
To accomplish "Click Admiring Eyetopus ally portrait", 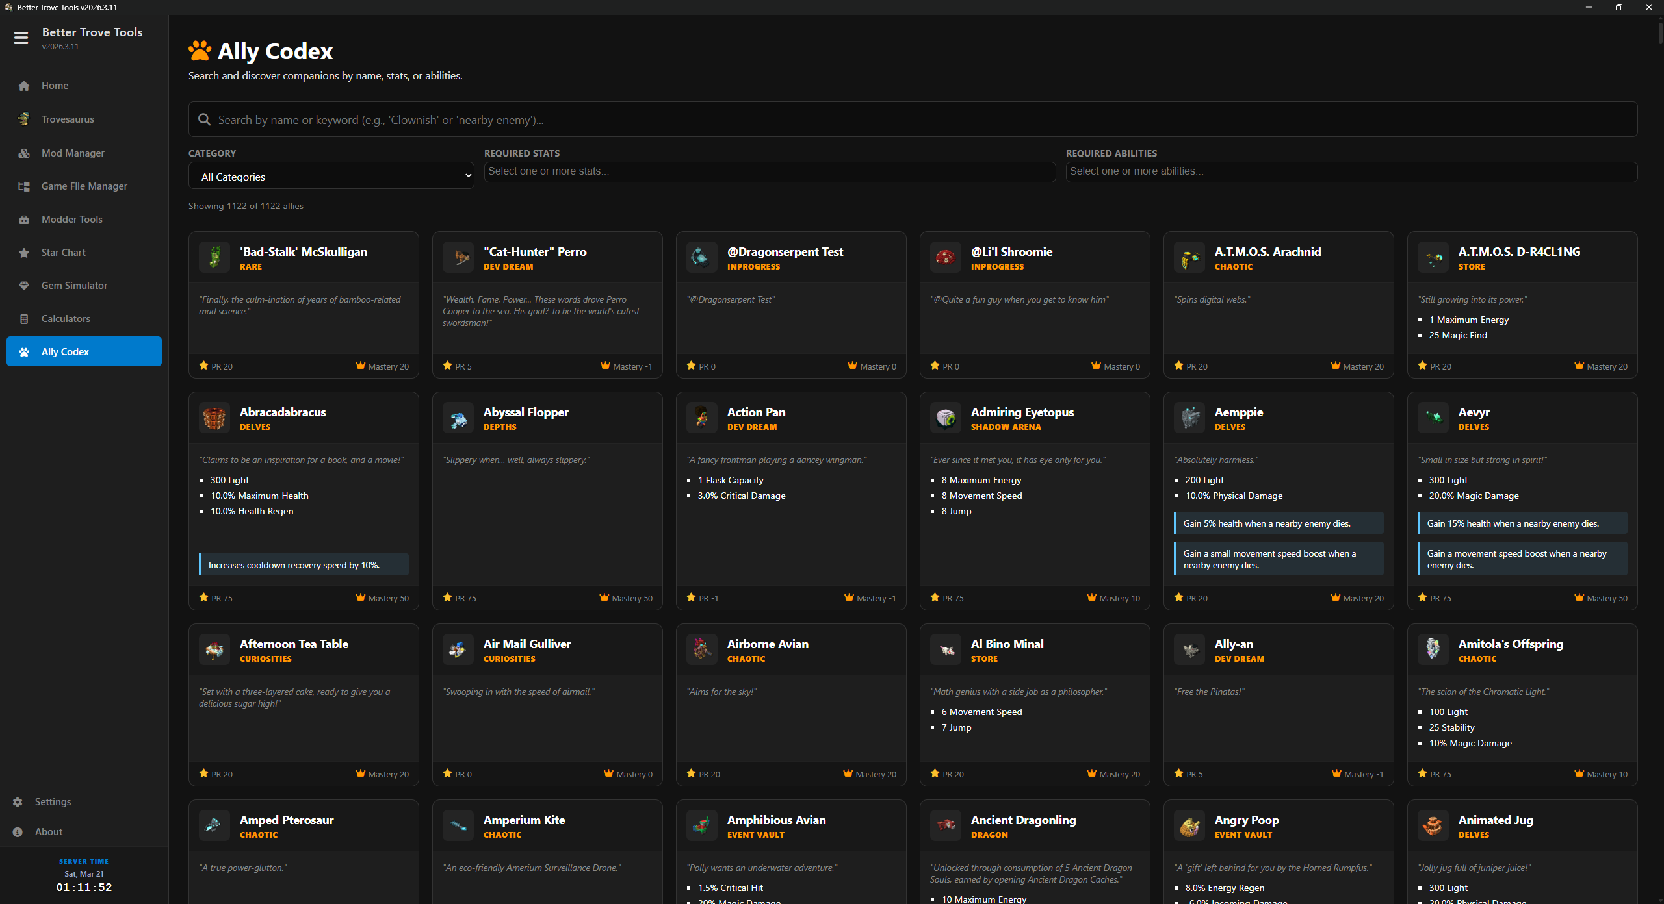I will (x=946, y=418).
